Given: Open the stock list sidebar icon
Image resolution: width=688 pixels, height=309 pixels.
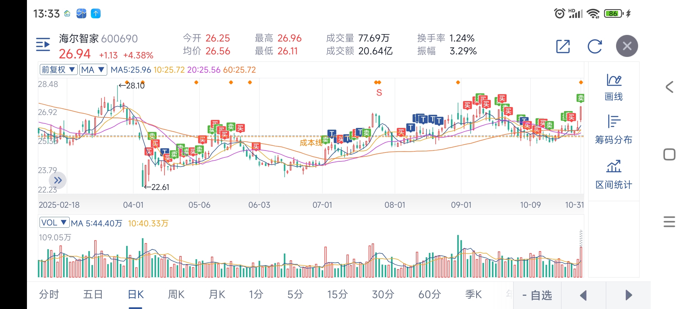Looking at the screenshot, I should 43,45.
